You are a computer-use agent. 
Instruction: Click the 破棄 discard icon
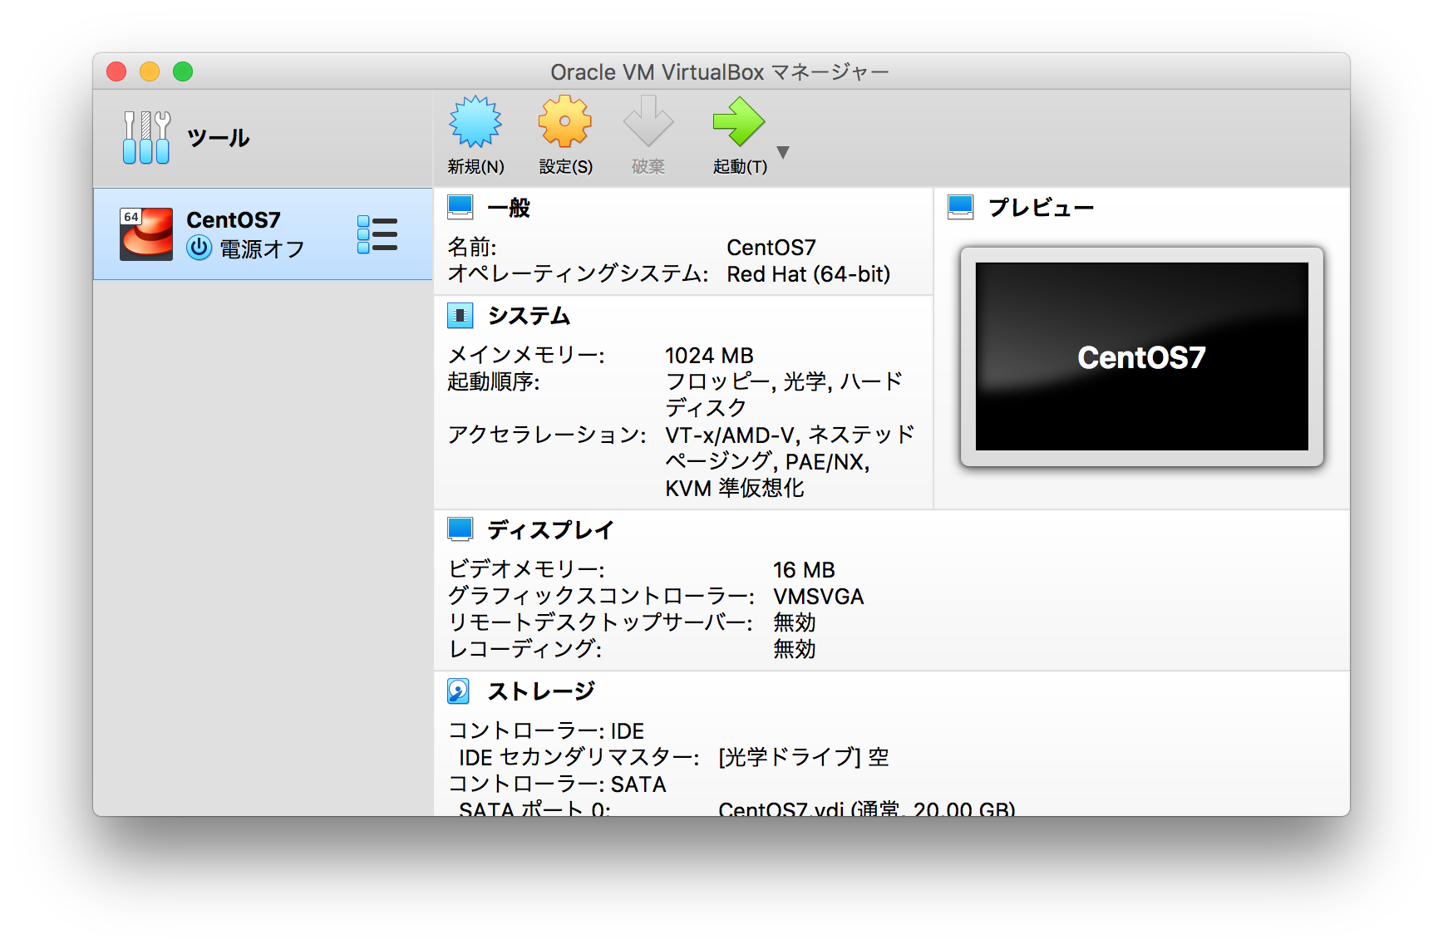click(x=648, y=123)
